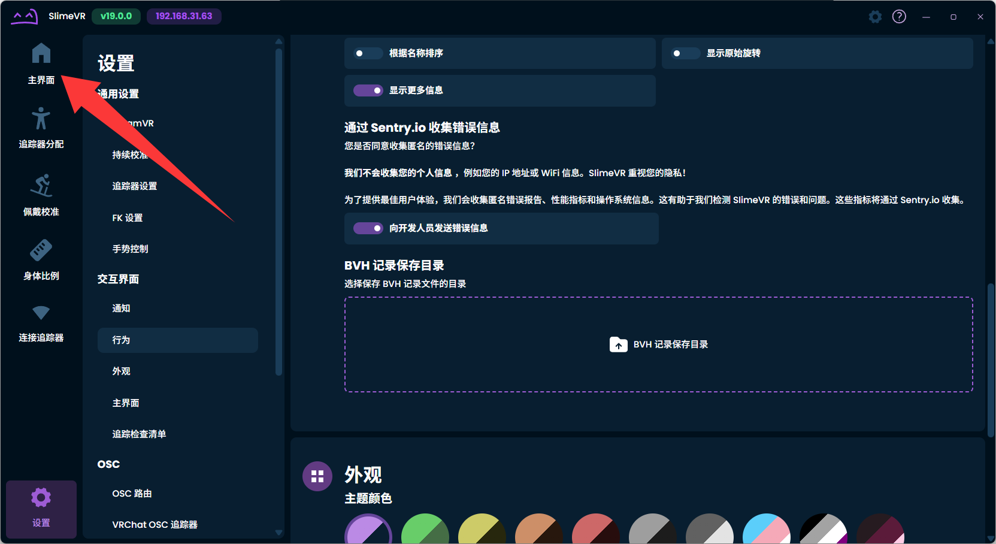Viewport: 996px width, 544px height.
Task: Select the yellow theme color swatch
Action: click(x=482, y=528)
